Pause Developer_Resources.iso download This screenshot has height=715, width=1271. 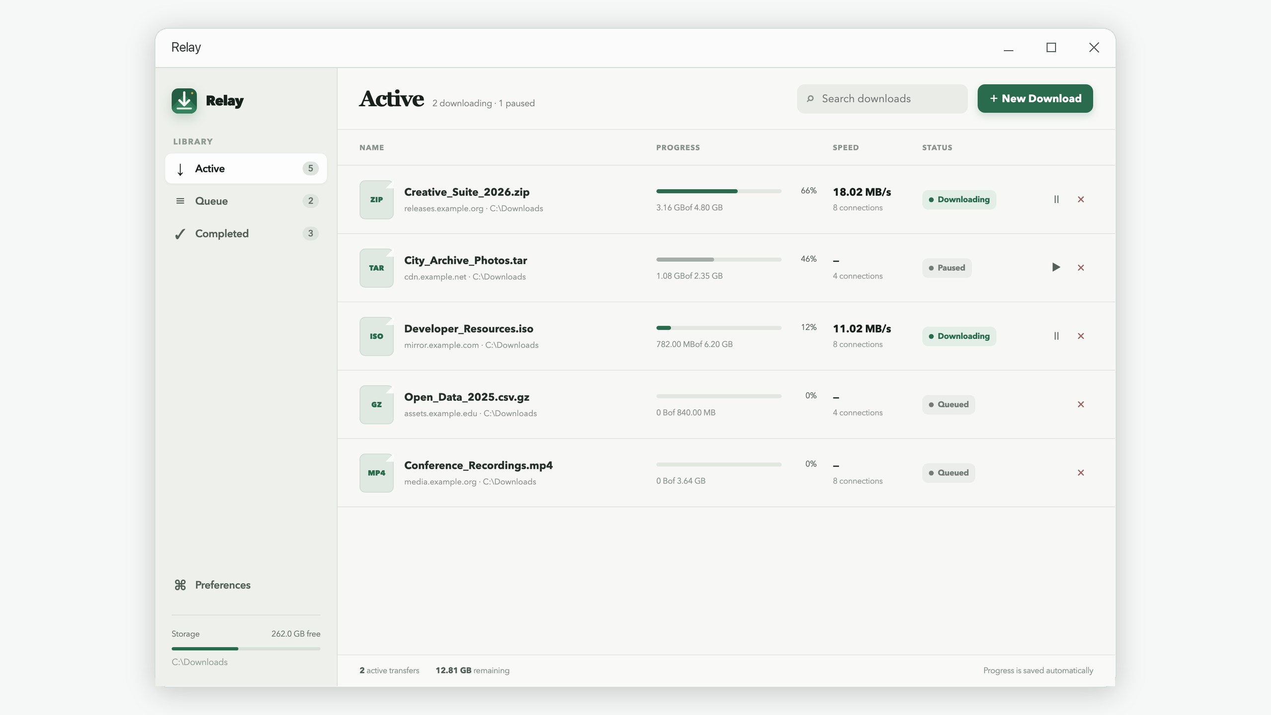click(1056, 336)
